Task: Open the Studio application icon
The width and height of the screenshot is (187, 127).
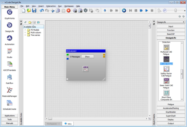Action: point(10,51)
